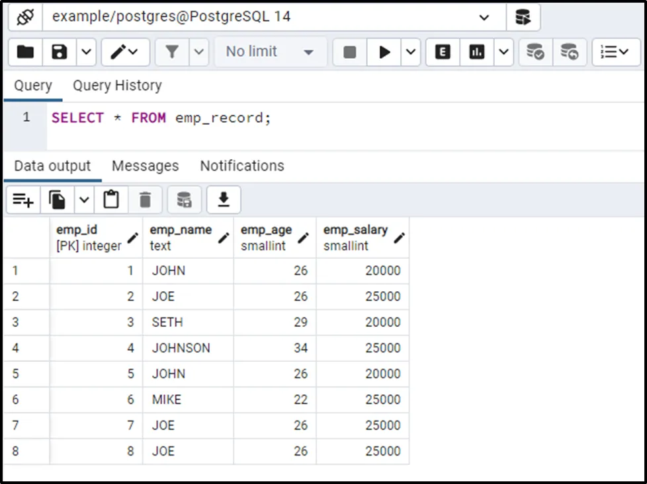647x484 pixels.
Task: Switch to the Query History tab
Action: [117, 86]
